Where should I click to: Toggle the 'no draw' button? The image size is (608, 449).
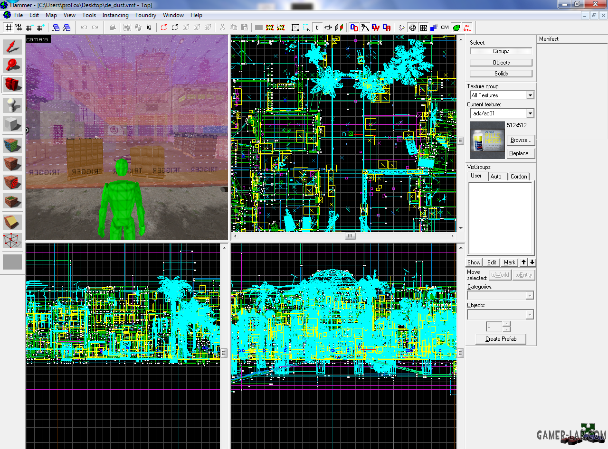click(x=467, y=28)
